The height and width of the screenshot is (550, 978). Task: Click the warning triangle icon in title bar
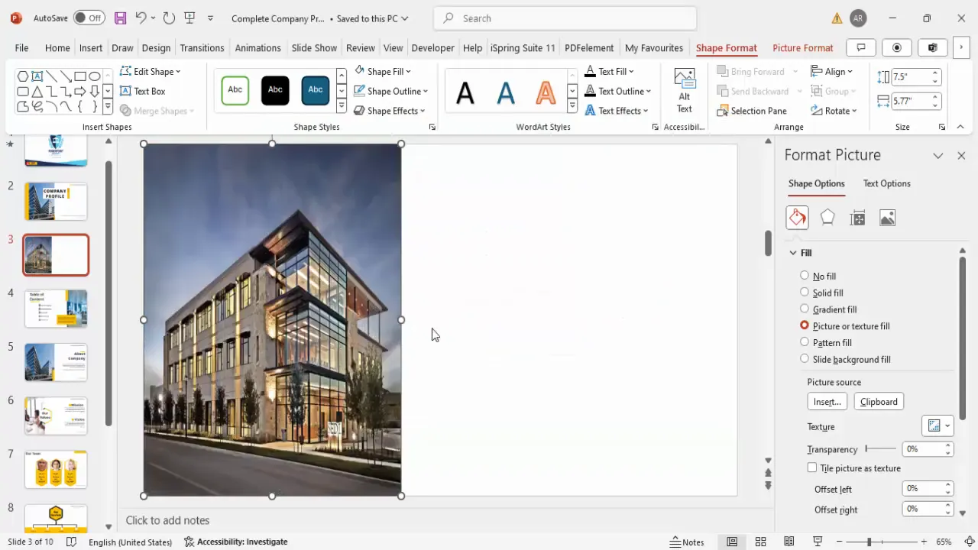click(837, 18)
